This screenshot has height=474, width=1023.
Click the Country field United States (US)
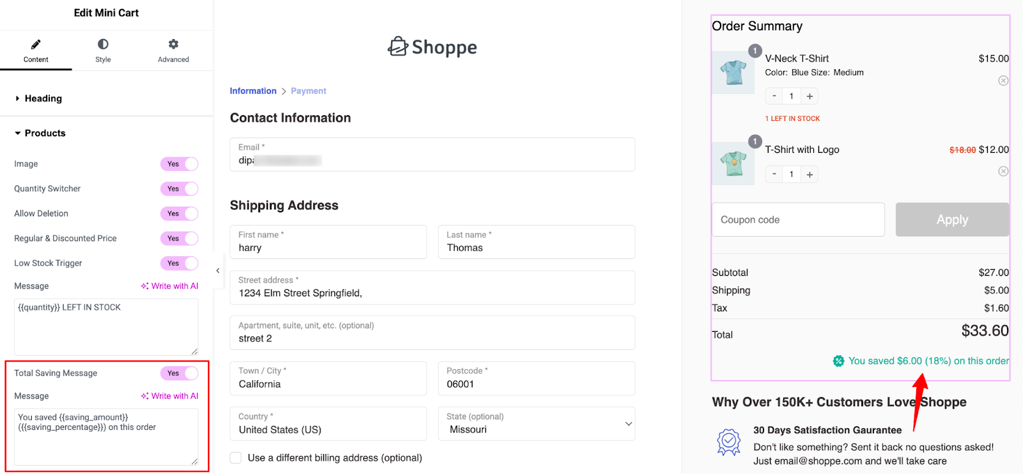328,423
